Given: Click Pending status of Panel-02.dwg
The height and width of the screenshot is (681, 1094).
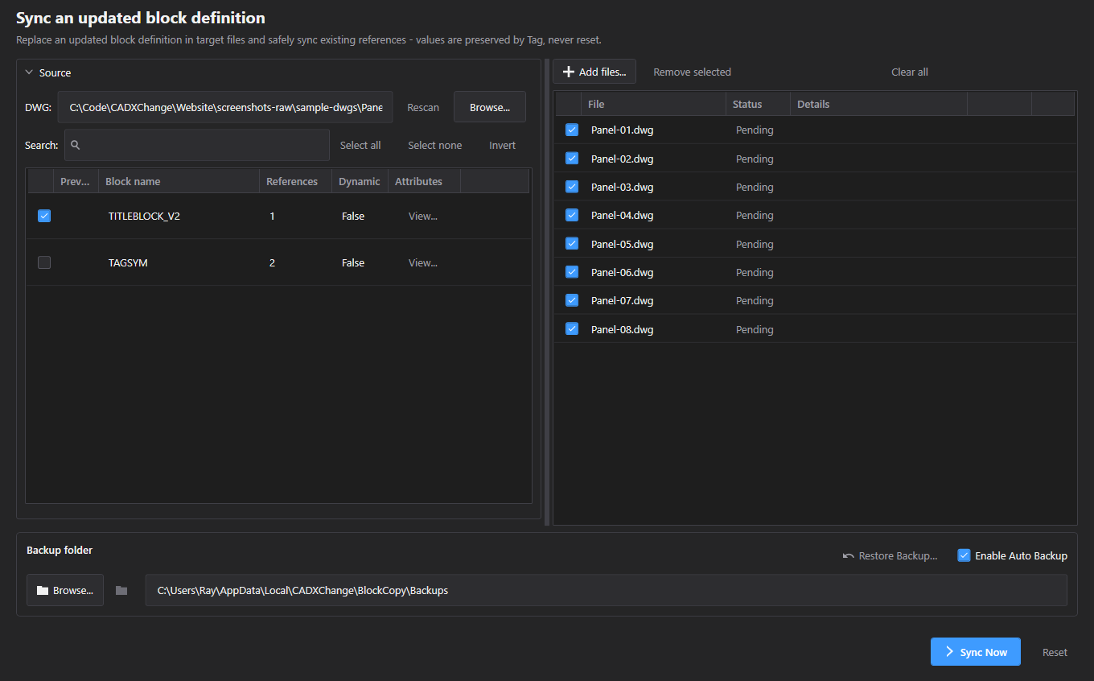Looking at the screenshot, I should [x=755, y=159].
